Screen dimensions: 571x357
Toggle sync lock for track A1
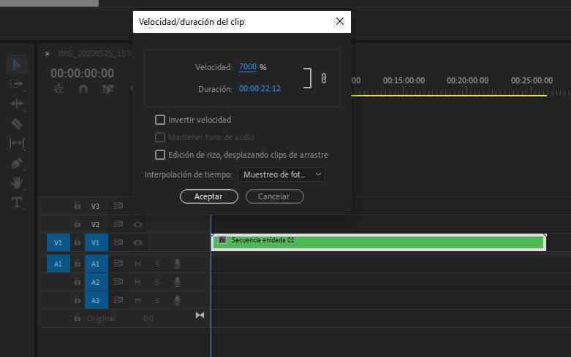[x=118, y=264]
